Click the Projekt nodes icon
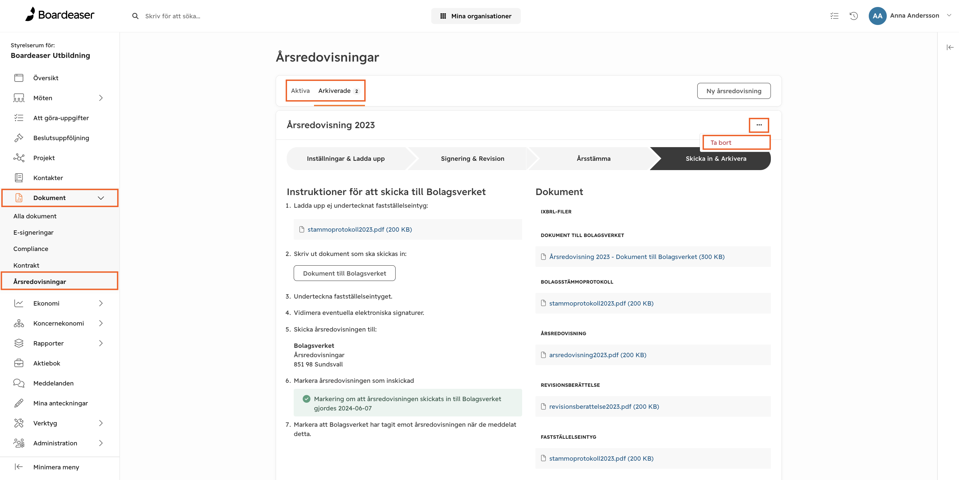 click(x=19, y=158)
